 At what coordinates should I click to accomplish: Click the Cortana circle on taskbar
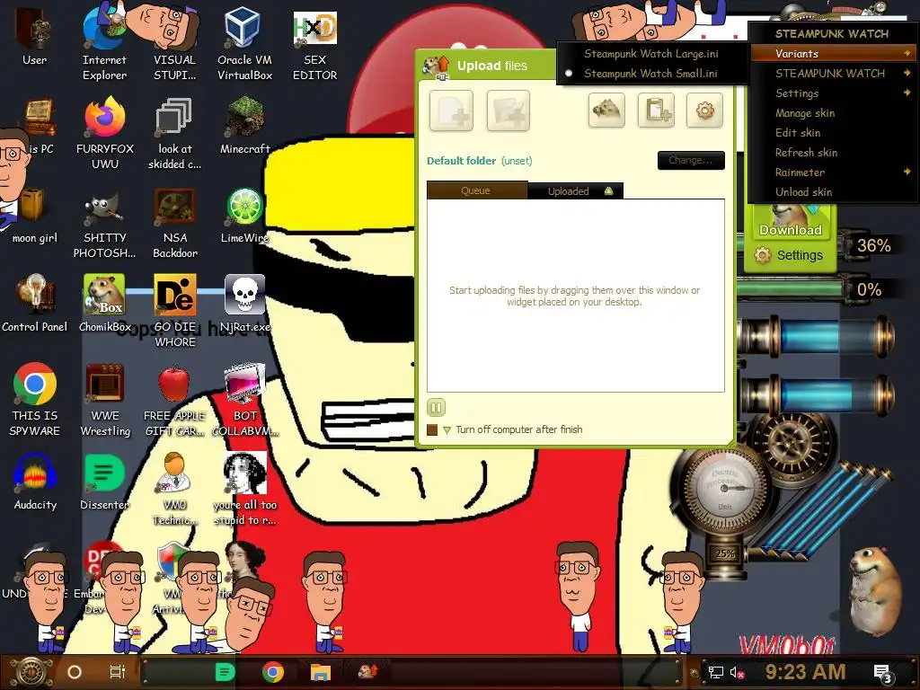coord(75,672)
